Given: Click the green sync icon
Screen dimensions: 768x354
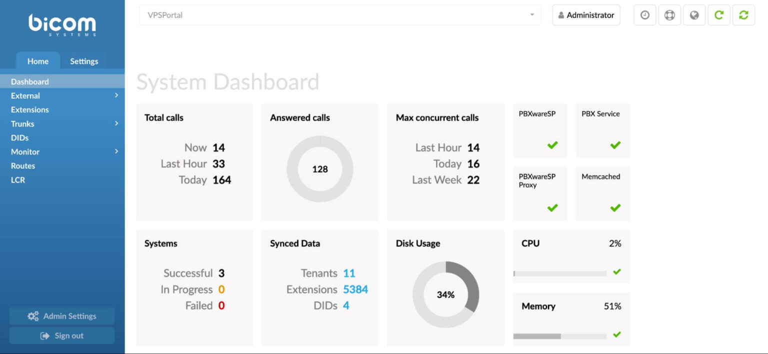Looking at the screenshot, I should (743, 14).
